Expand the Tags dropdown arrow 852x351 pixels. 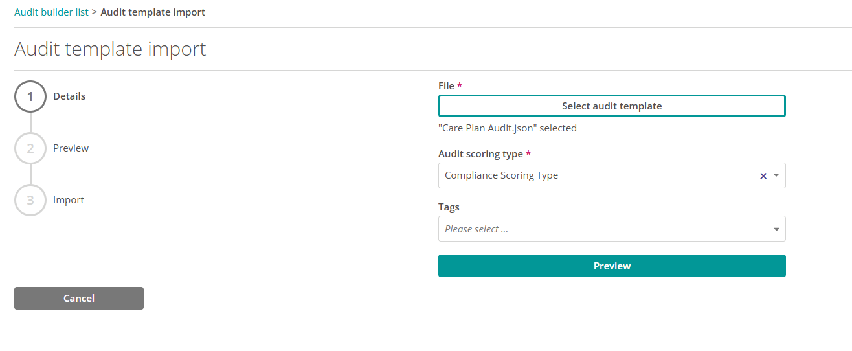[x=776, y=229]
